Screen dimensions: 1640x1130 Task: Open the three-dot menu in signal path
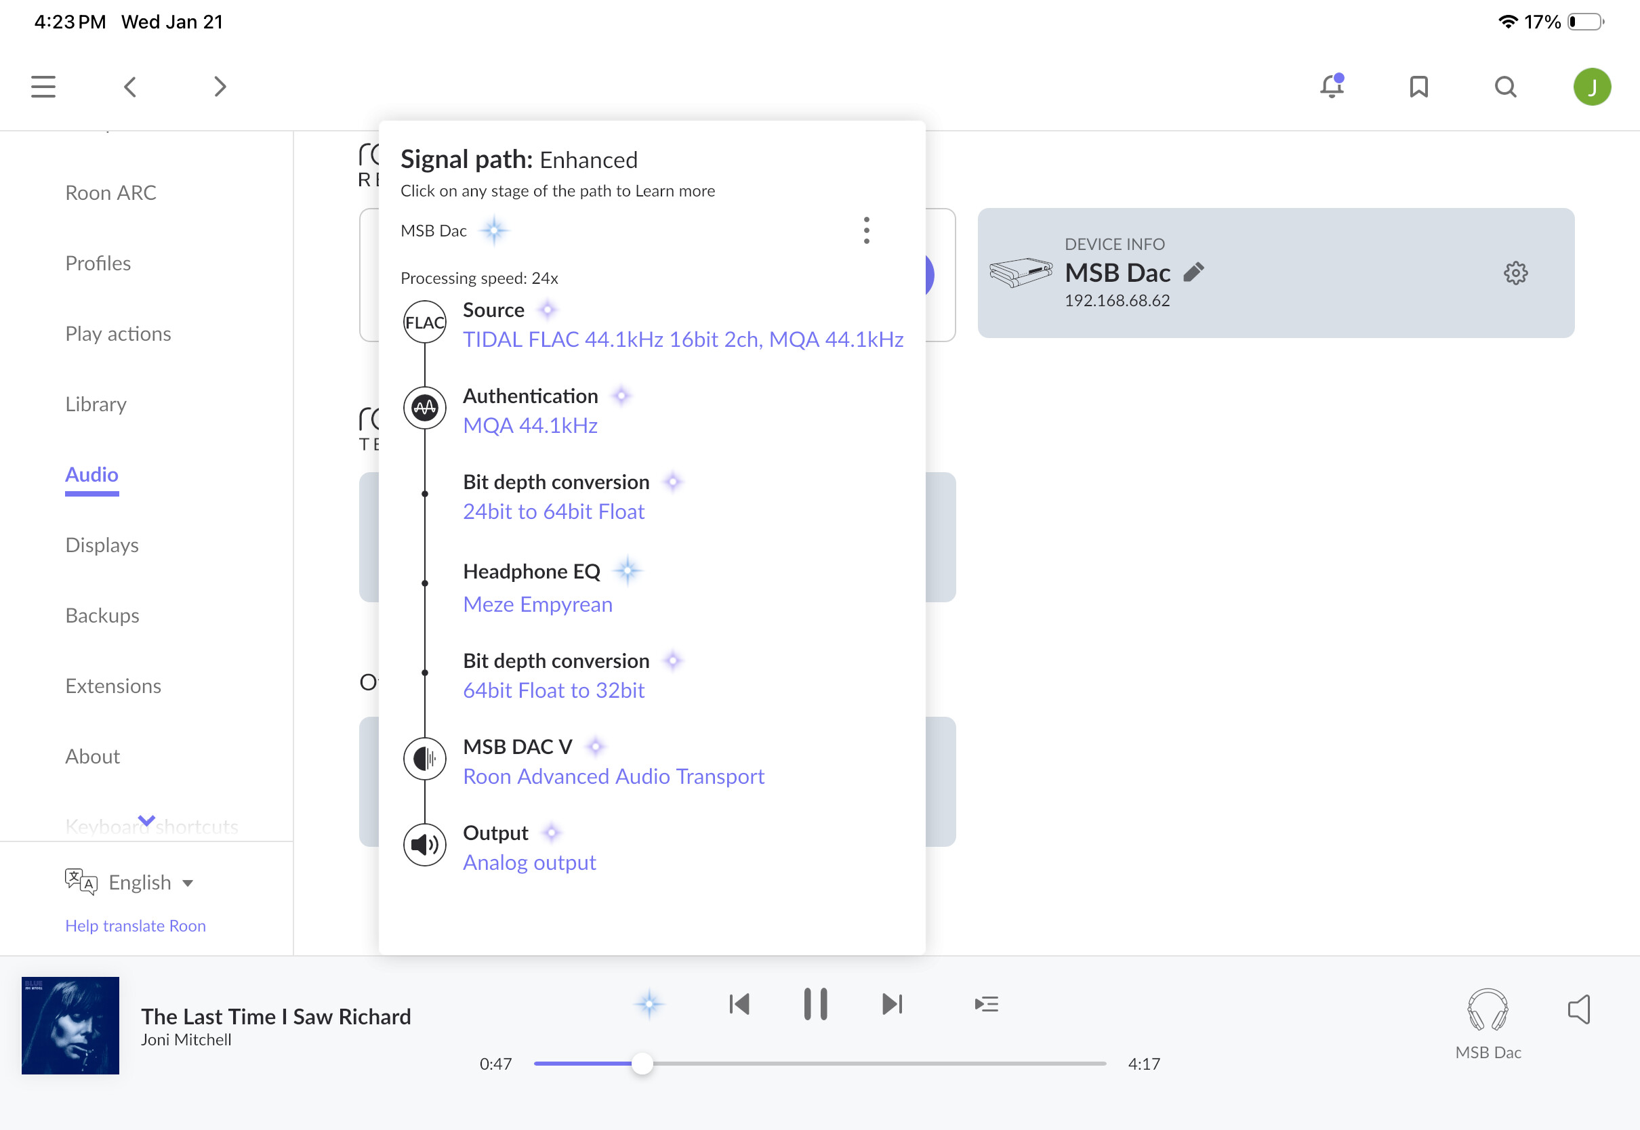click(x=866, y=230)
